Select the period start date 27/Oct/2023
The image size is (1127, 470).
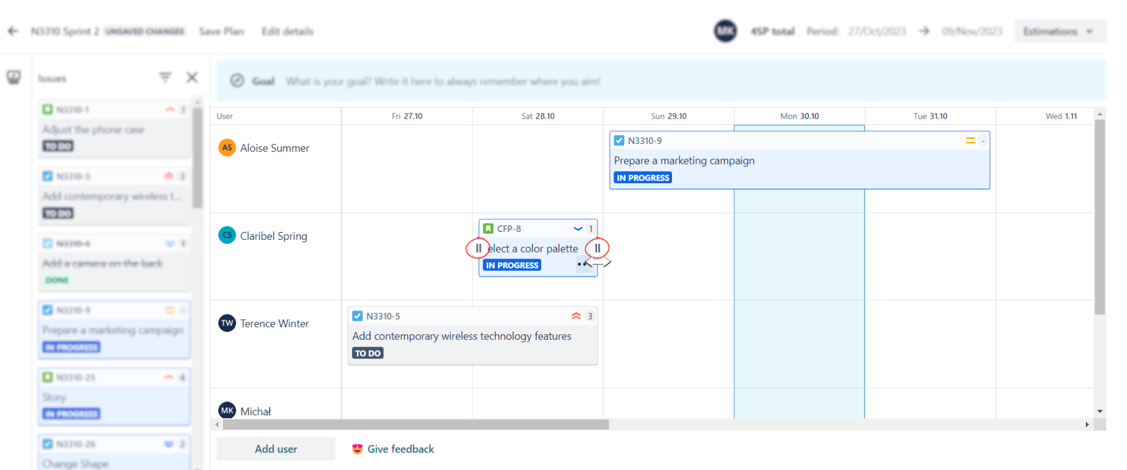[x=877, y=31]
